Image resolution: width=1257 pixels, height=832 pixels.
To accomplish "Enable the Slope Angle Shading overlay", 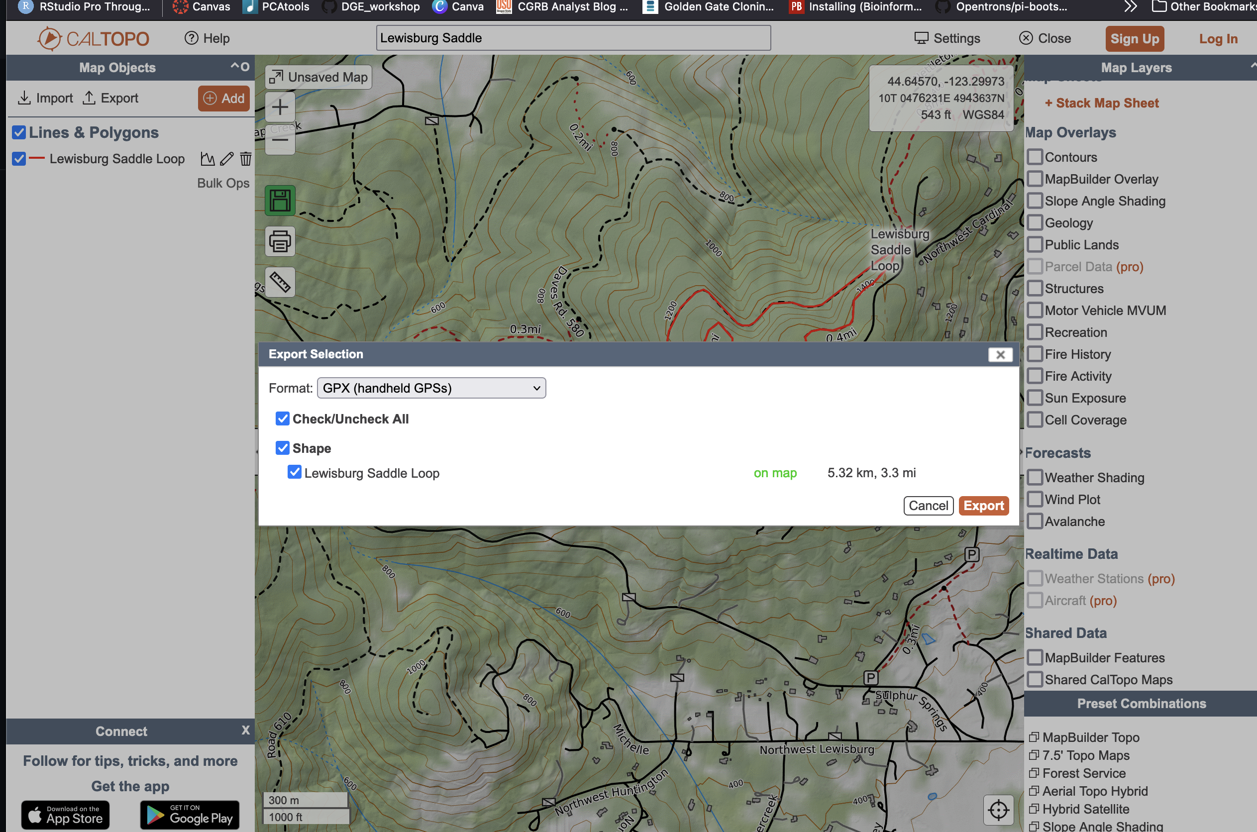I will (1035, 201).
